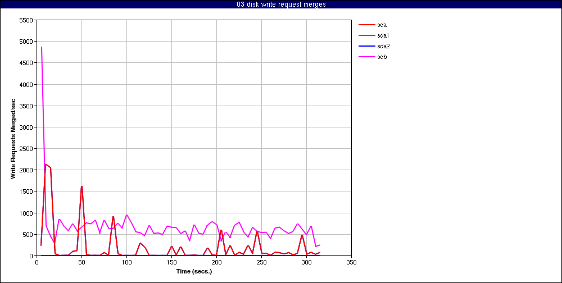This screenshot has height=283, width=562.
Task: Click the 3000 y-axis tick label
Action: [26, 127]
